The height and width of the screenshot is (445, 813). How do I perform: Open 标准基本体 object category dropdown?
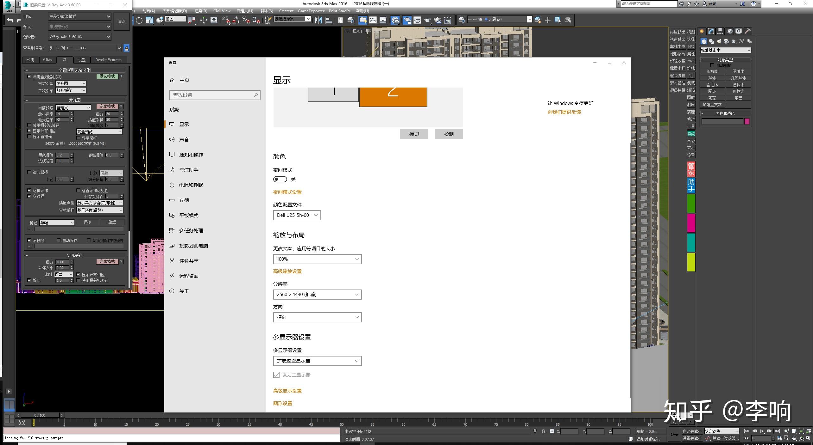(x=725, y=50)
